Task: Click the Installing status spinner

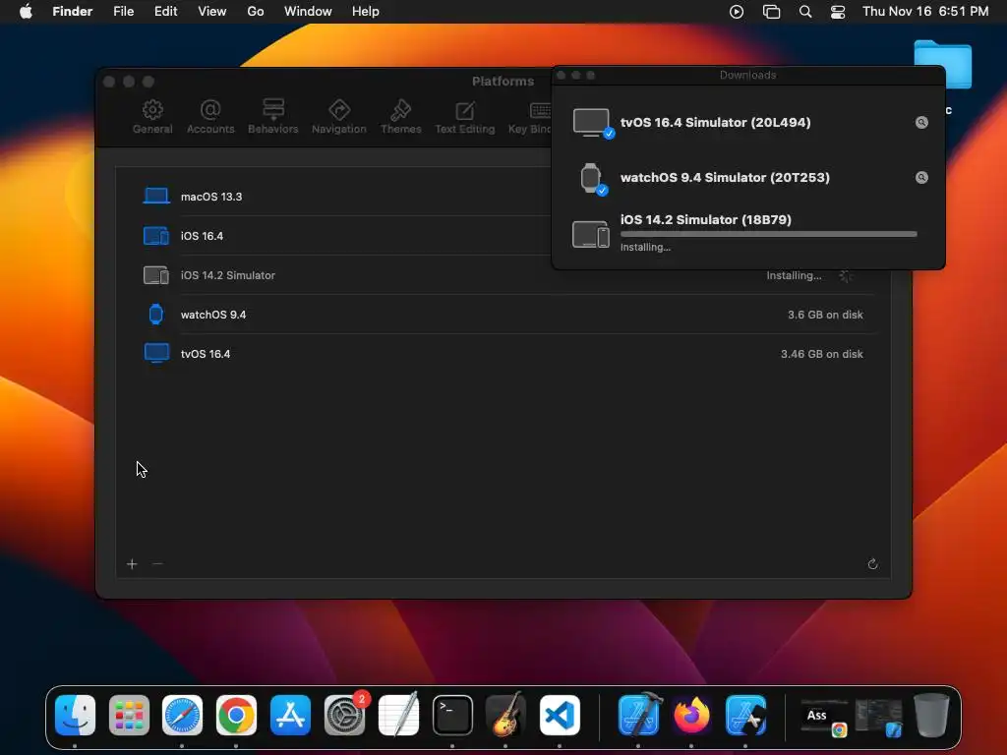Action: [x=846, y=275]
